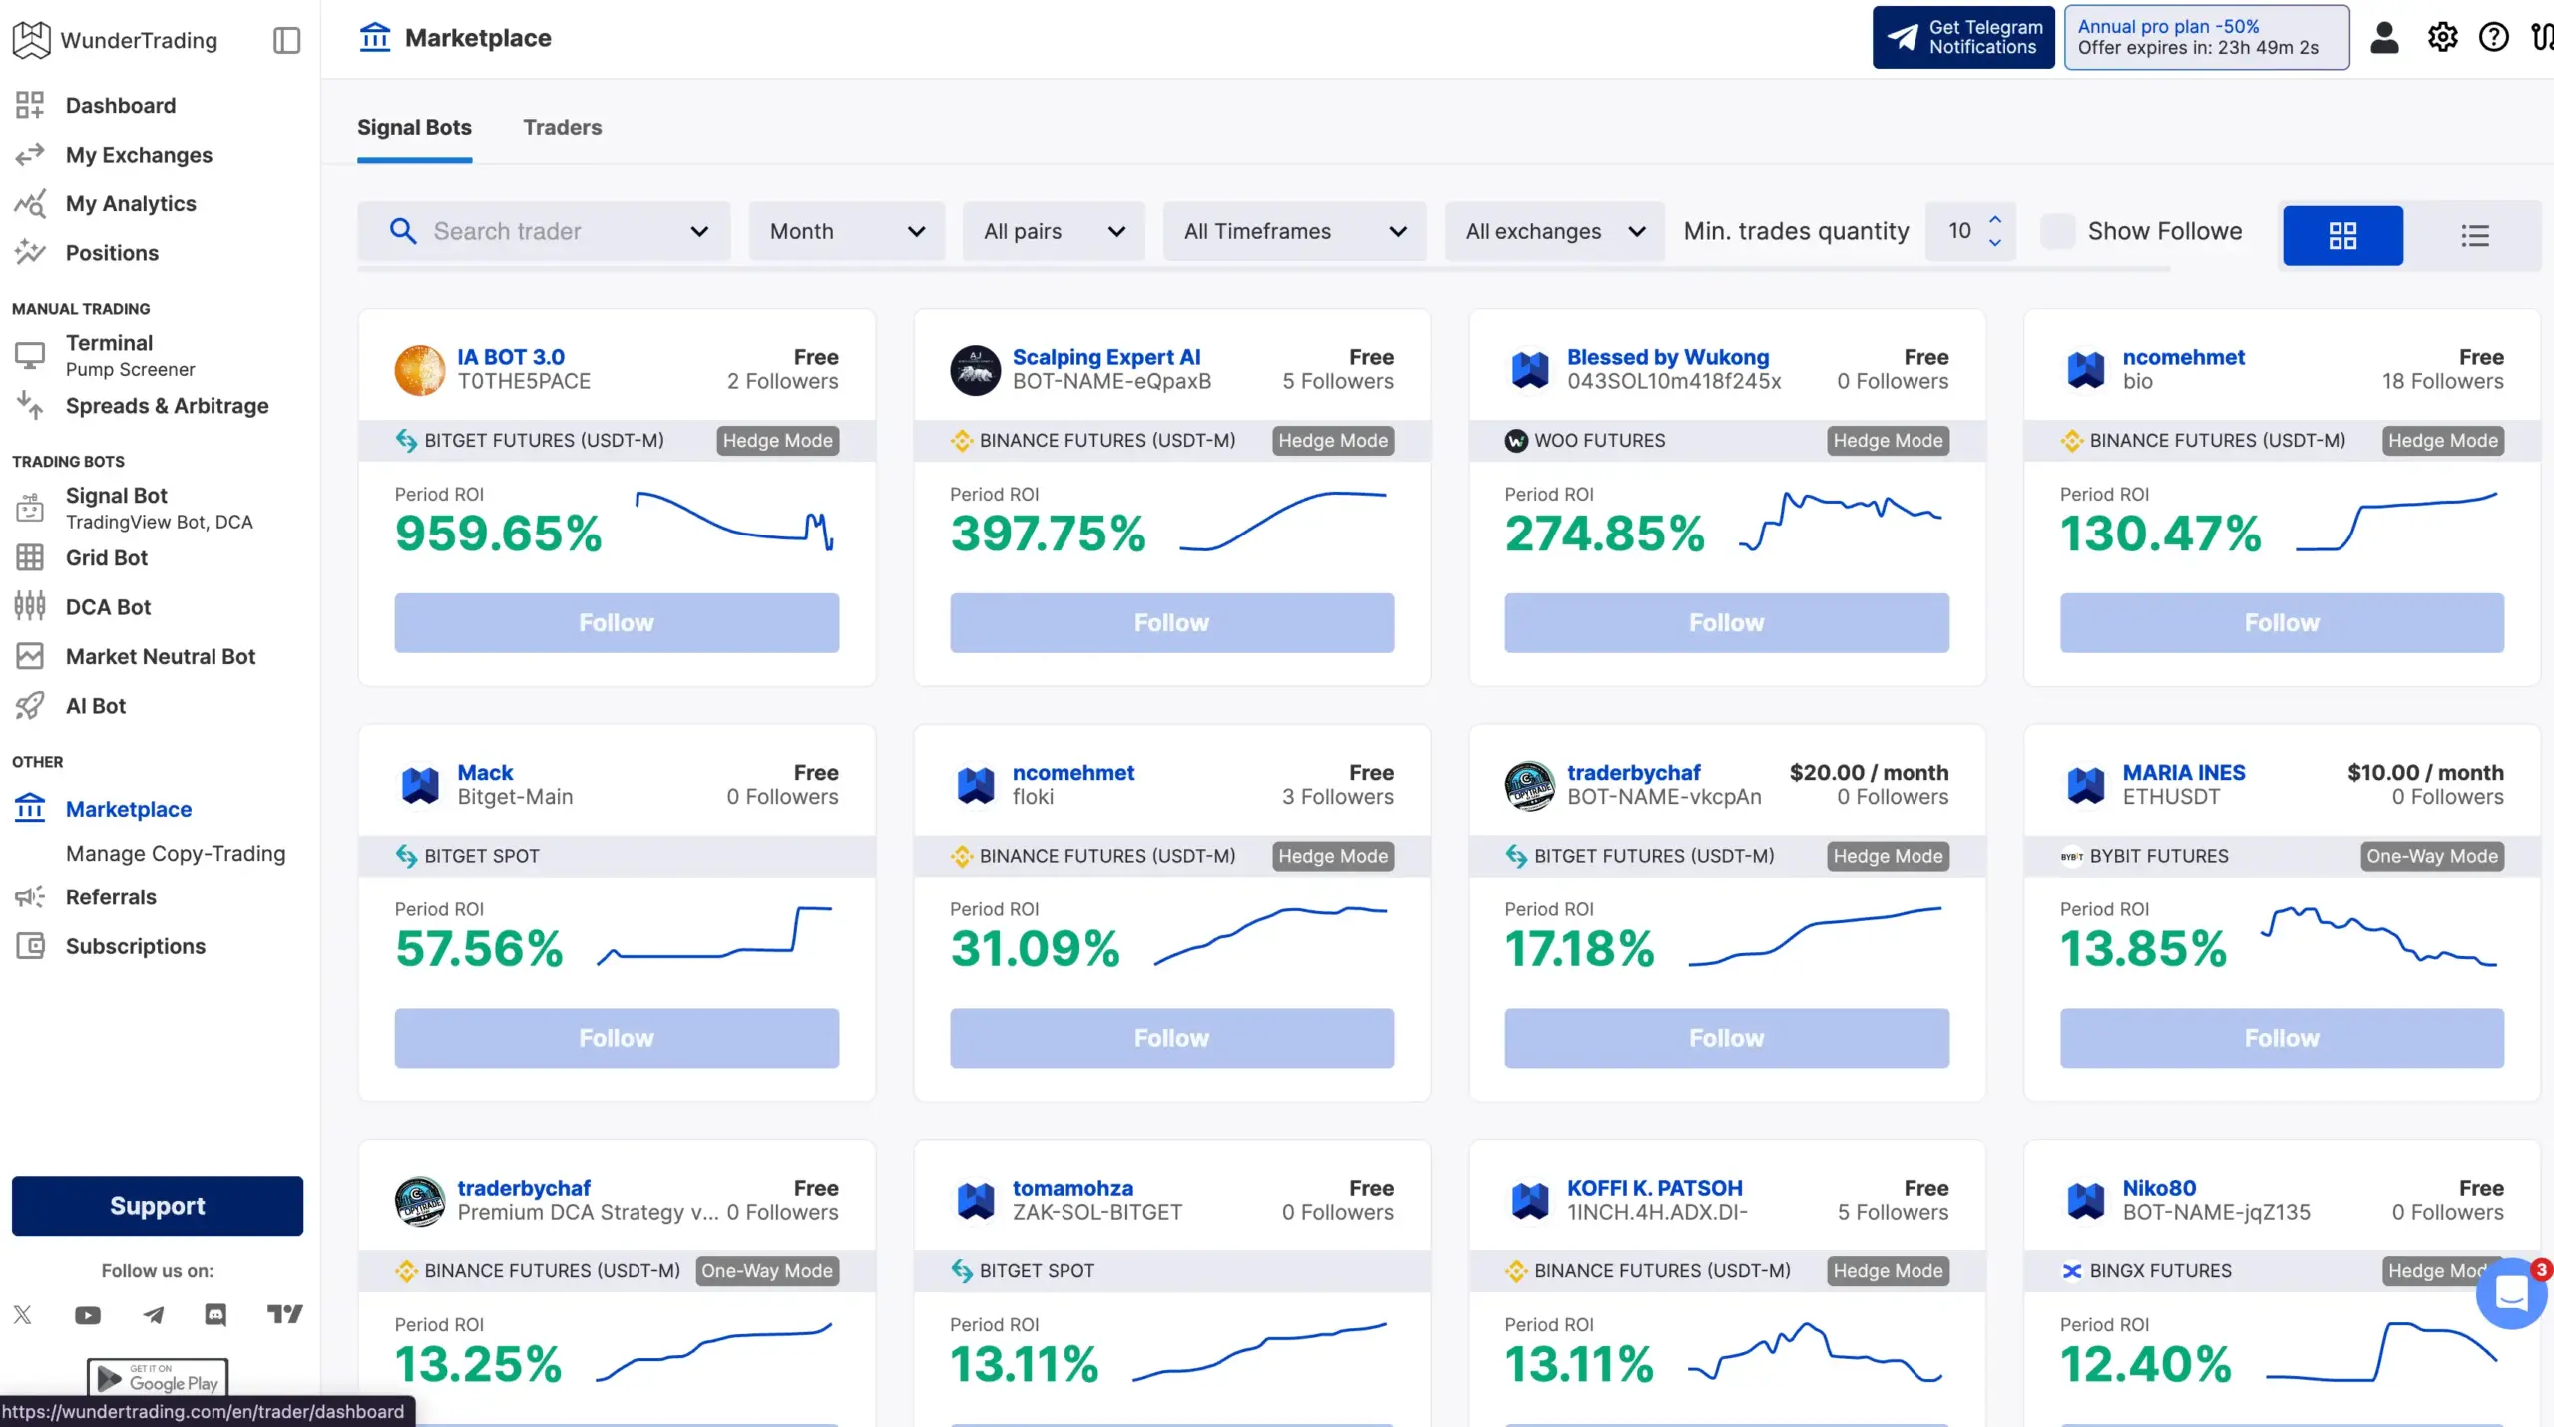The width and height of the screenshot is (2554, 1427).
Task: Click the My Exchanges arrows icon
Action: (30, 154)
